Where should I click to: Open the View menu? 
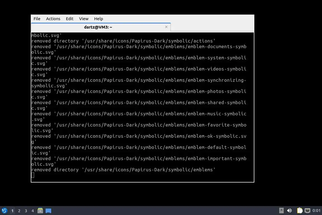(84, 19)
